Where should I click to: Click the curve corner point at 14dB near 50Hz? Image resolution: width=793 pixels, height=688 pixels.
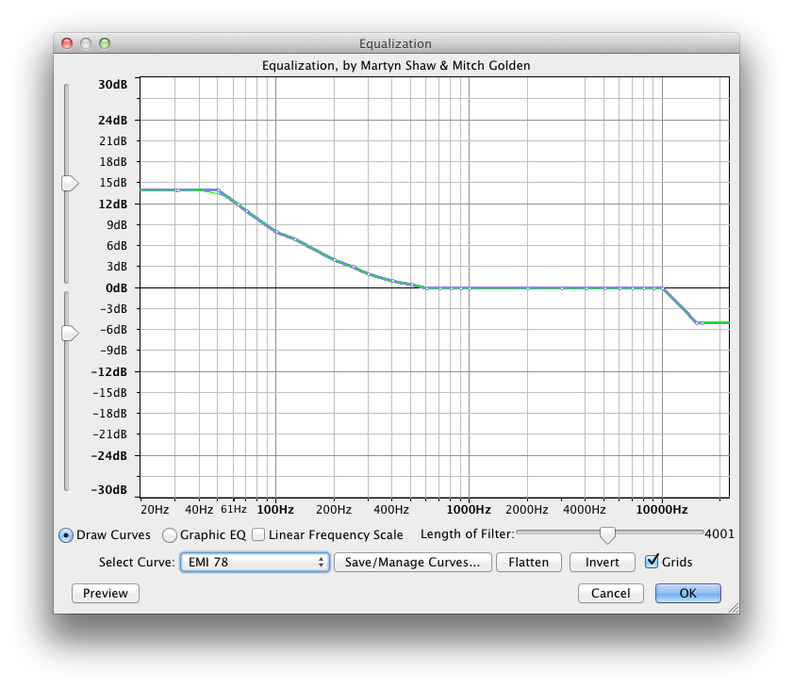tap(218, 190)
